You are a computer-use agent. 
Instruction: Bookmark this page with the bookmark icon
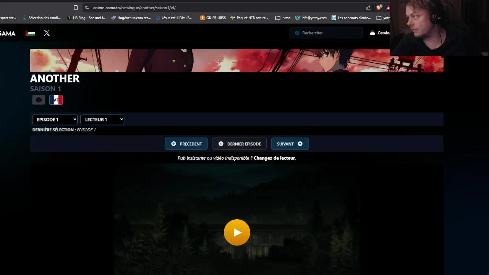[x=76, y=8]
